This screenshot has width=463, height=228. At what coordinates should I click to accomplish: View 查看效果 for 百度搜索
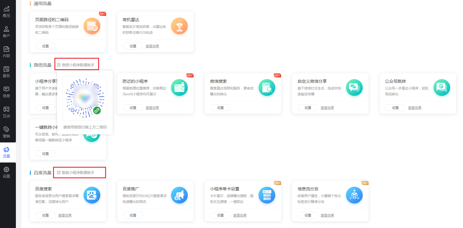tap(65, 215)
